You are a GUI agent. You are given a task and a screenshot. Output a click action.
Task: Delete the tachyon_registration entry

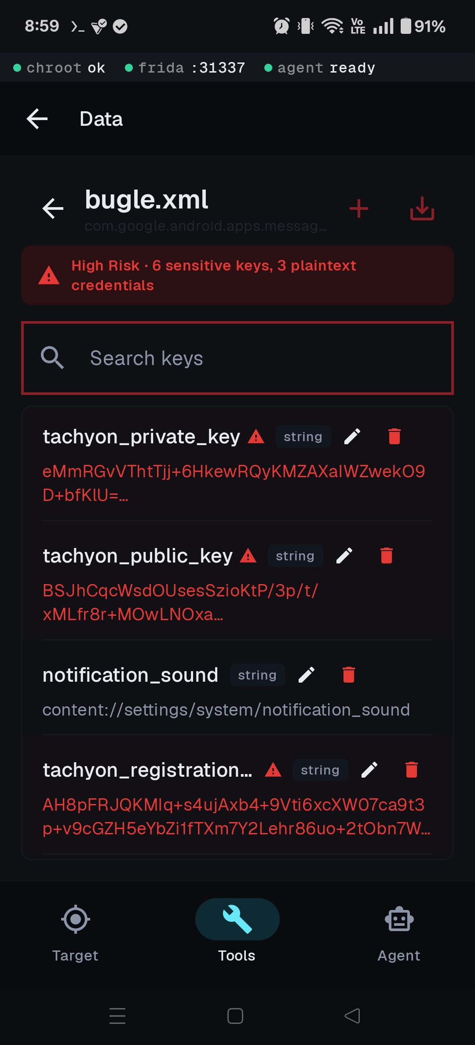coord(412,770)
